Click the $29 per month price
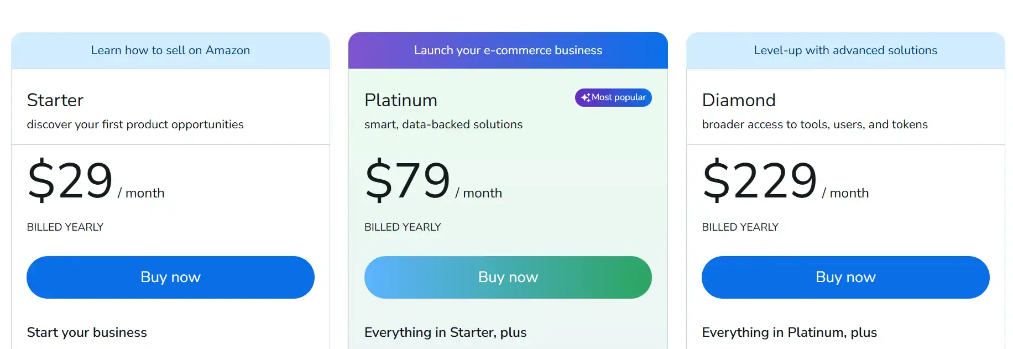This screenshot has width=1013, height=349. [96, 180]
